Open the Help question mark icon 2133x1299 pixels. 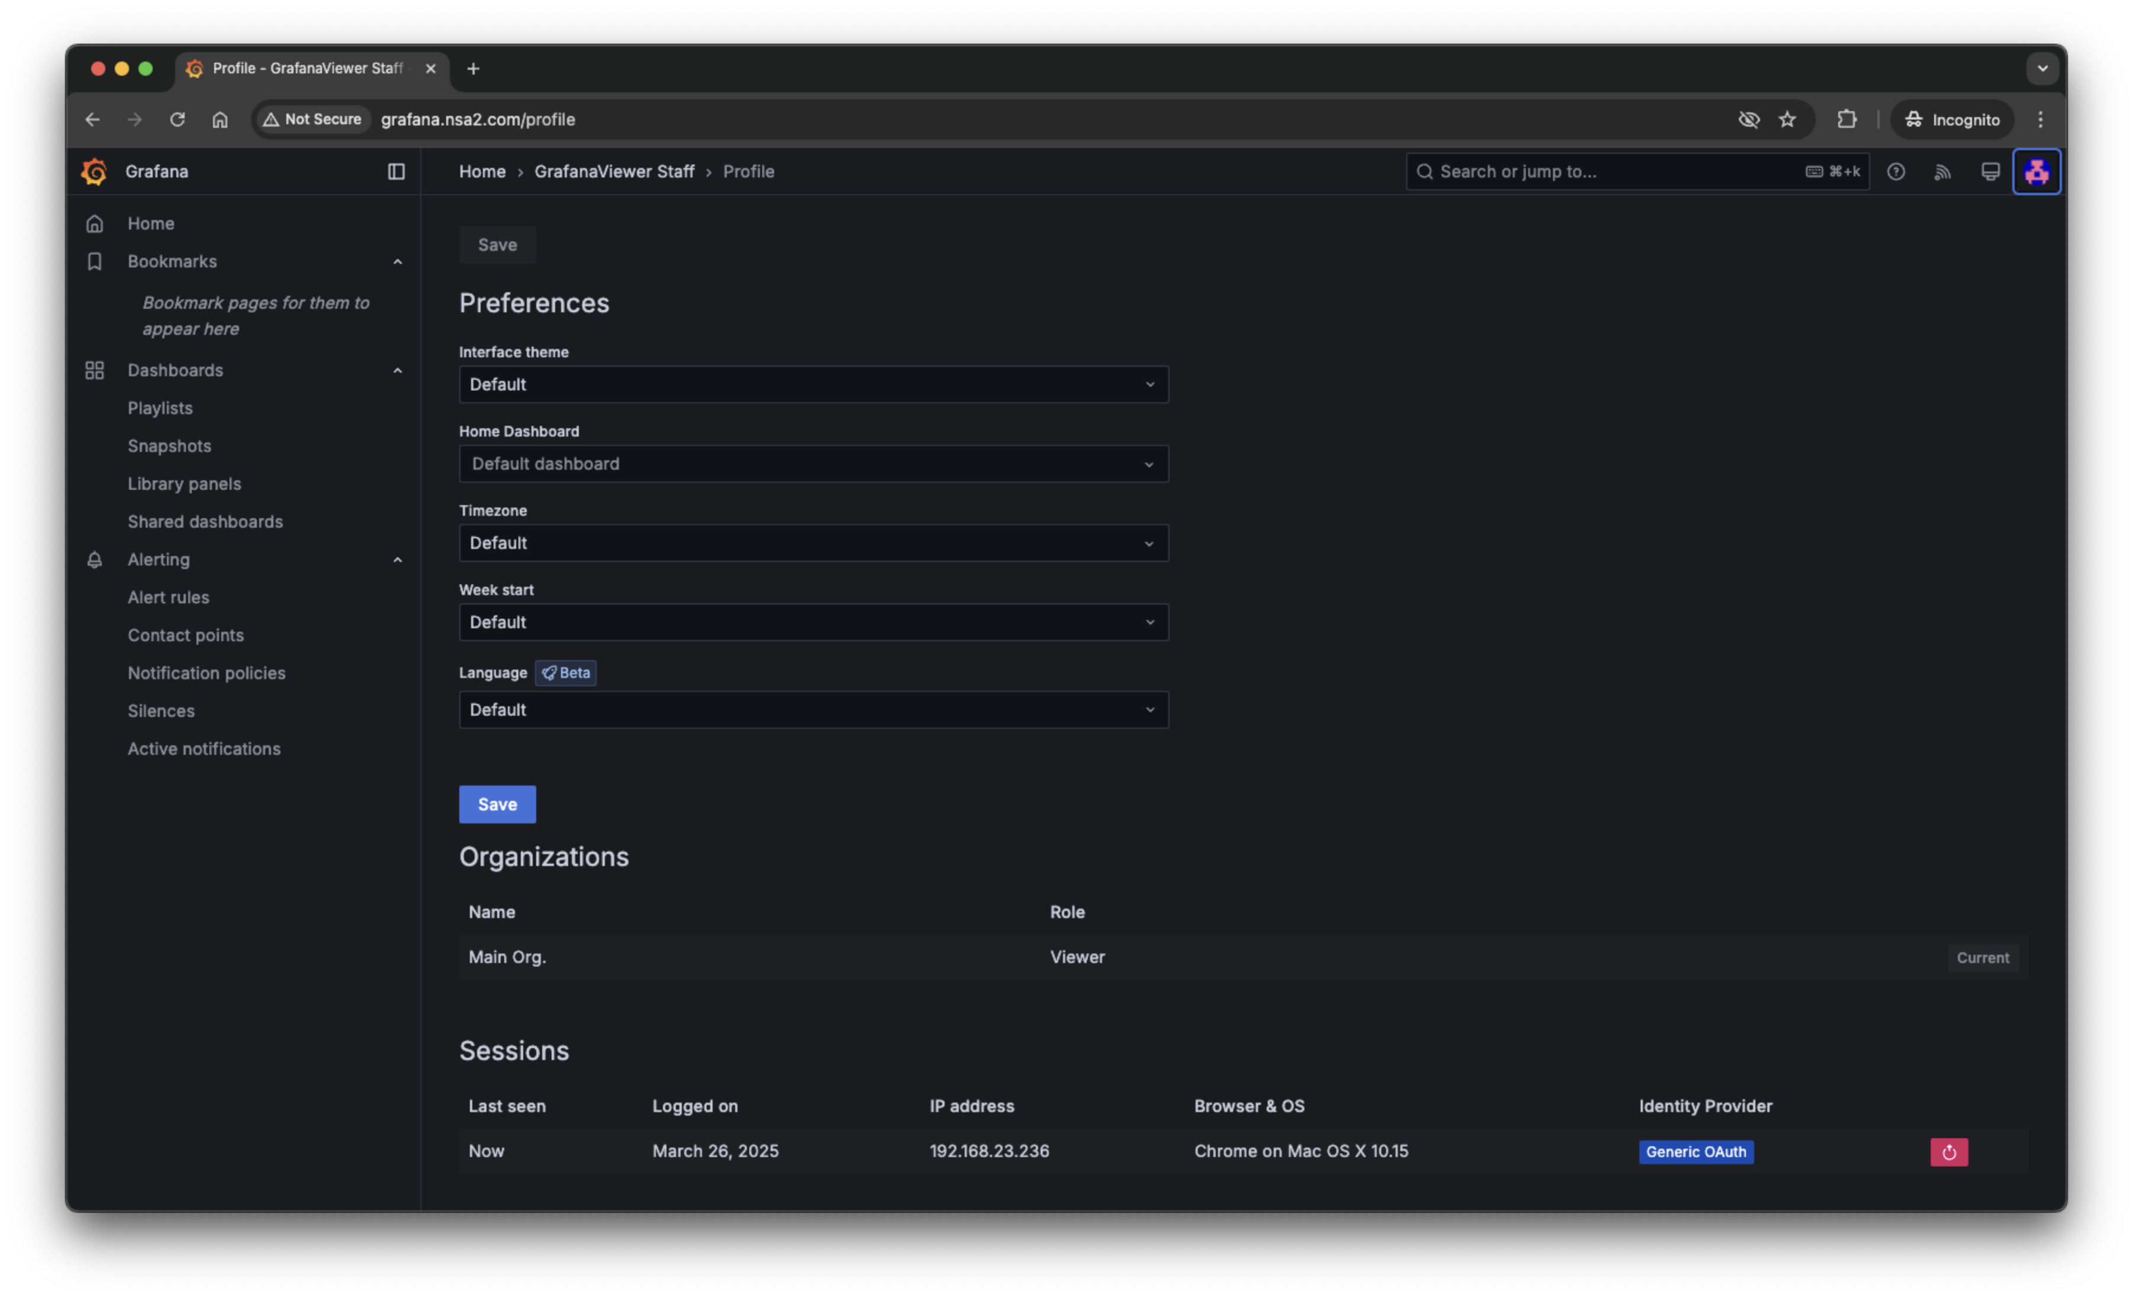1896,172
